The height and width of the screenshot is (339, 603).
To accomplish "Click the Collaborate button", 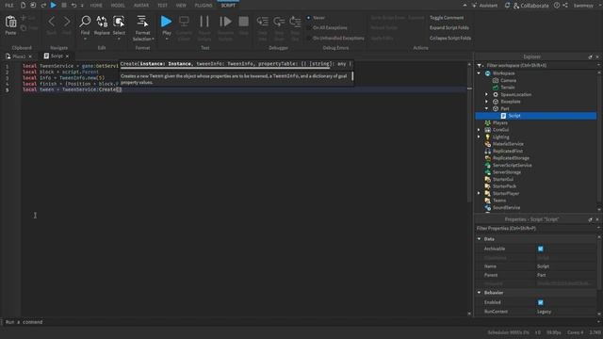I will 531,6.
